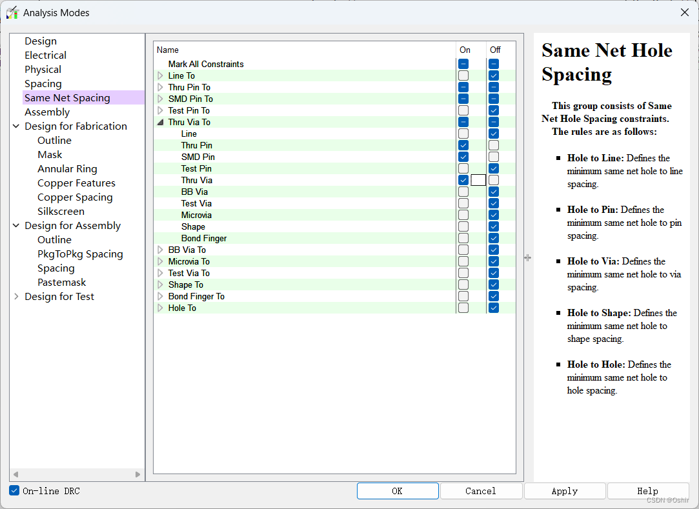This screenshot has height=509, width=699.
Task: Close the Analysis Modes dialog
Action: tap(685, 12)
